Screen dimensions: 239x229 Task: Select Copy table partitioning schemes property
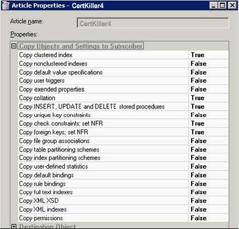click(x=59, y=149)
